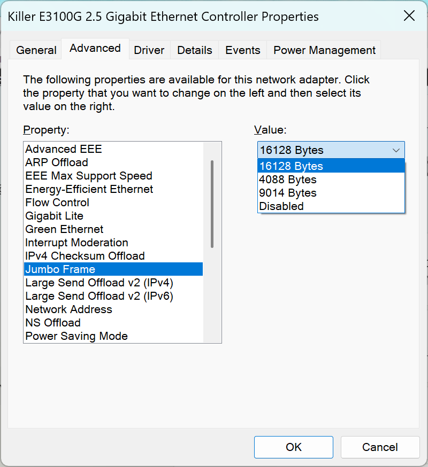Select Interrupt Moderation property
Screen dimensions: 428x467
coord(113,243)
